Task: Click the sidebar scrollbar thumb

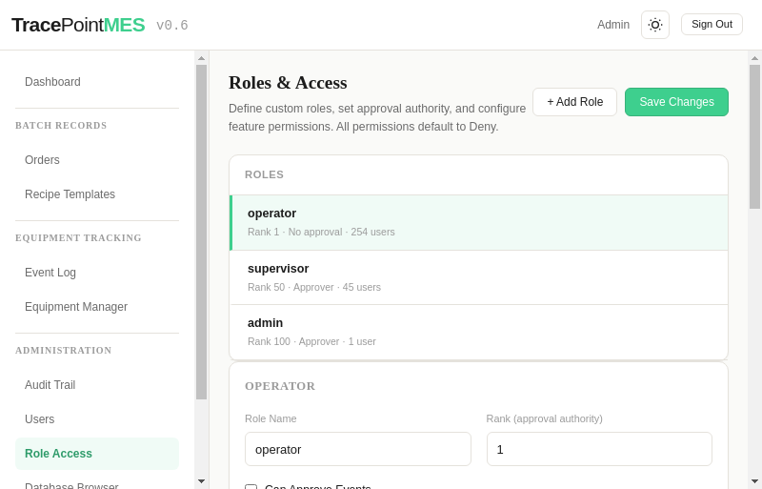Action: pyautogui.click(x=201, y=232)
